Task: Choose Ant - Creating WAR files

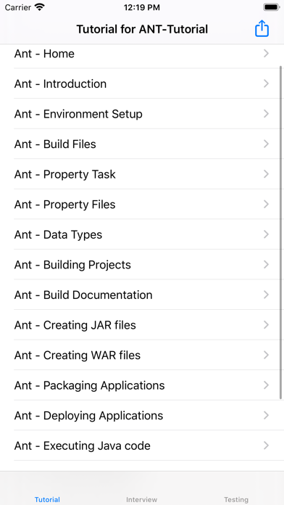Action: 142,355
